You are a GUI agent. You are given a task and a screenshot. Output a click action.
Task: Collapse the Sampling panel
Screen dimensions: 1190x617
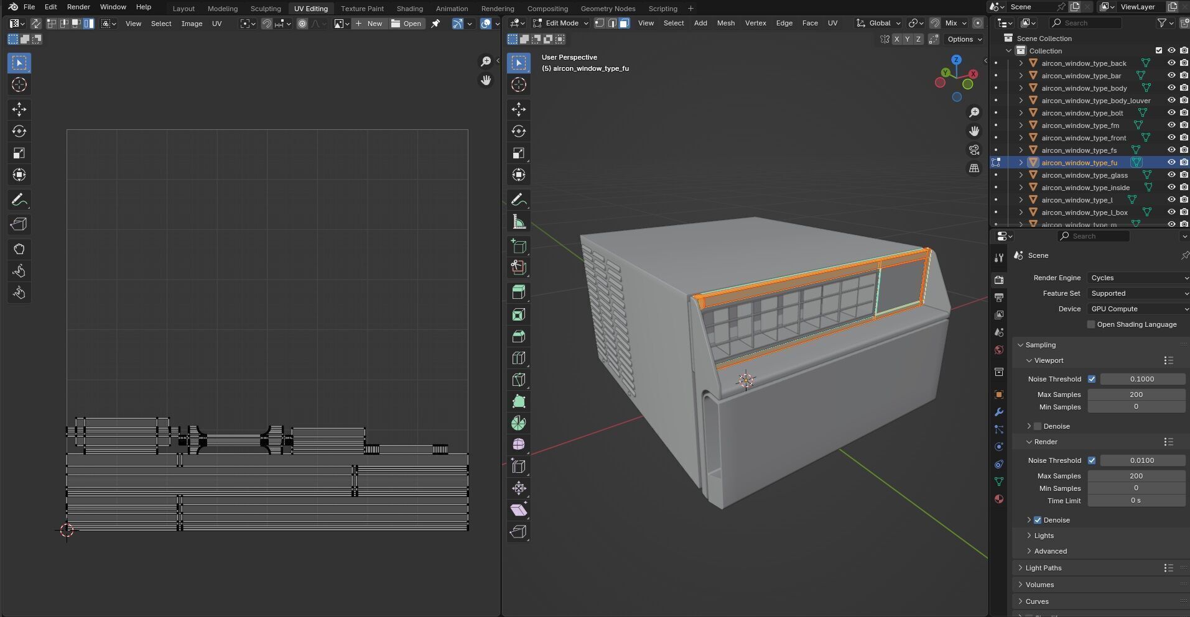pyautogui.click(x=1040, y=345)
